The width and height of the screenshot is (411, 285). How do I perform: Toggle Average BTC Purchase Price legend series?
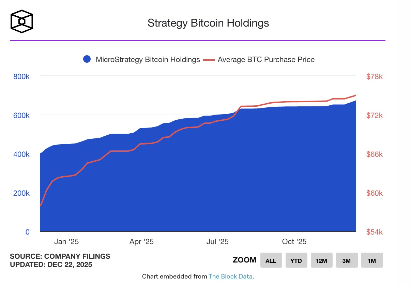[266, 60]
